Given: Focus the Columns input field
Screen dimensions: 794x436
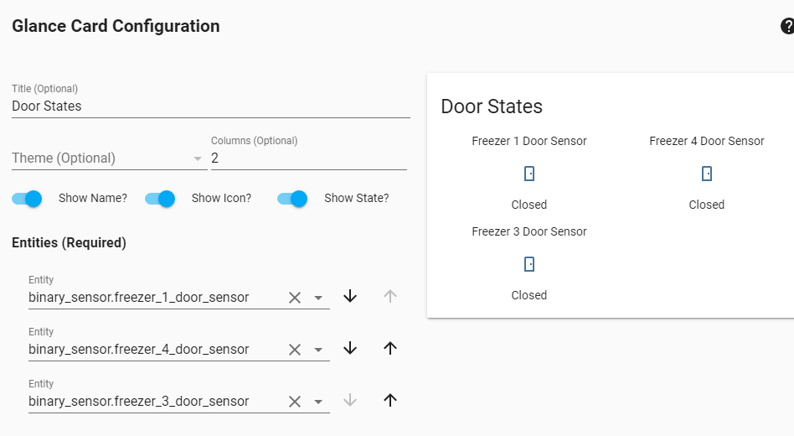Looking at the screenshot, I should [308, 158].
